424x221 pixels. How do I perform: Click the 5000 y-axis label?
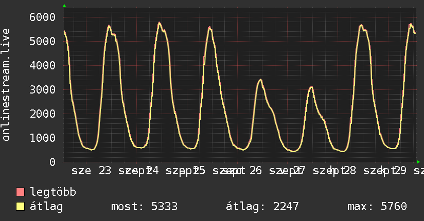click(x=43, y=41)
